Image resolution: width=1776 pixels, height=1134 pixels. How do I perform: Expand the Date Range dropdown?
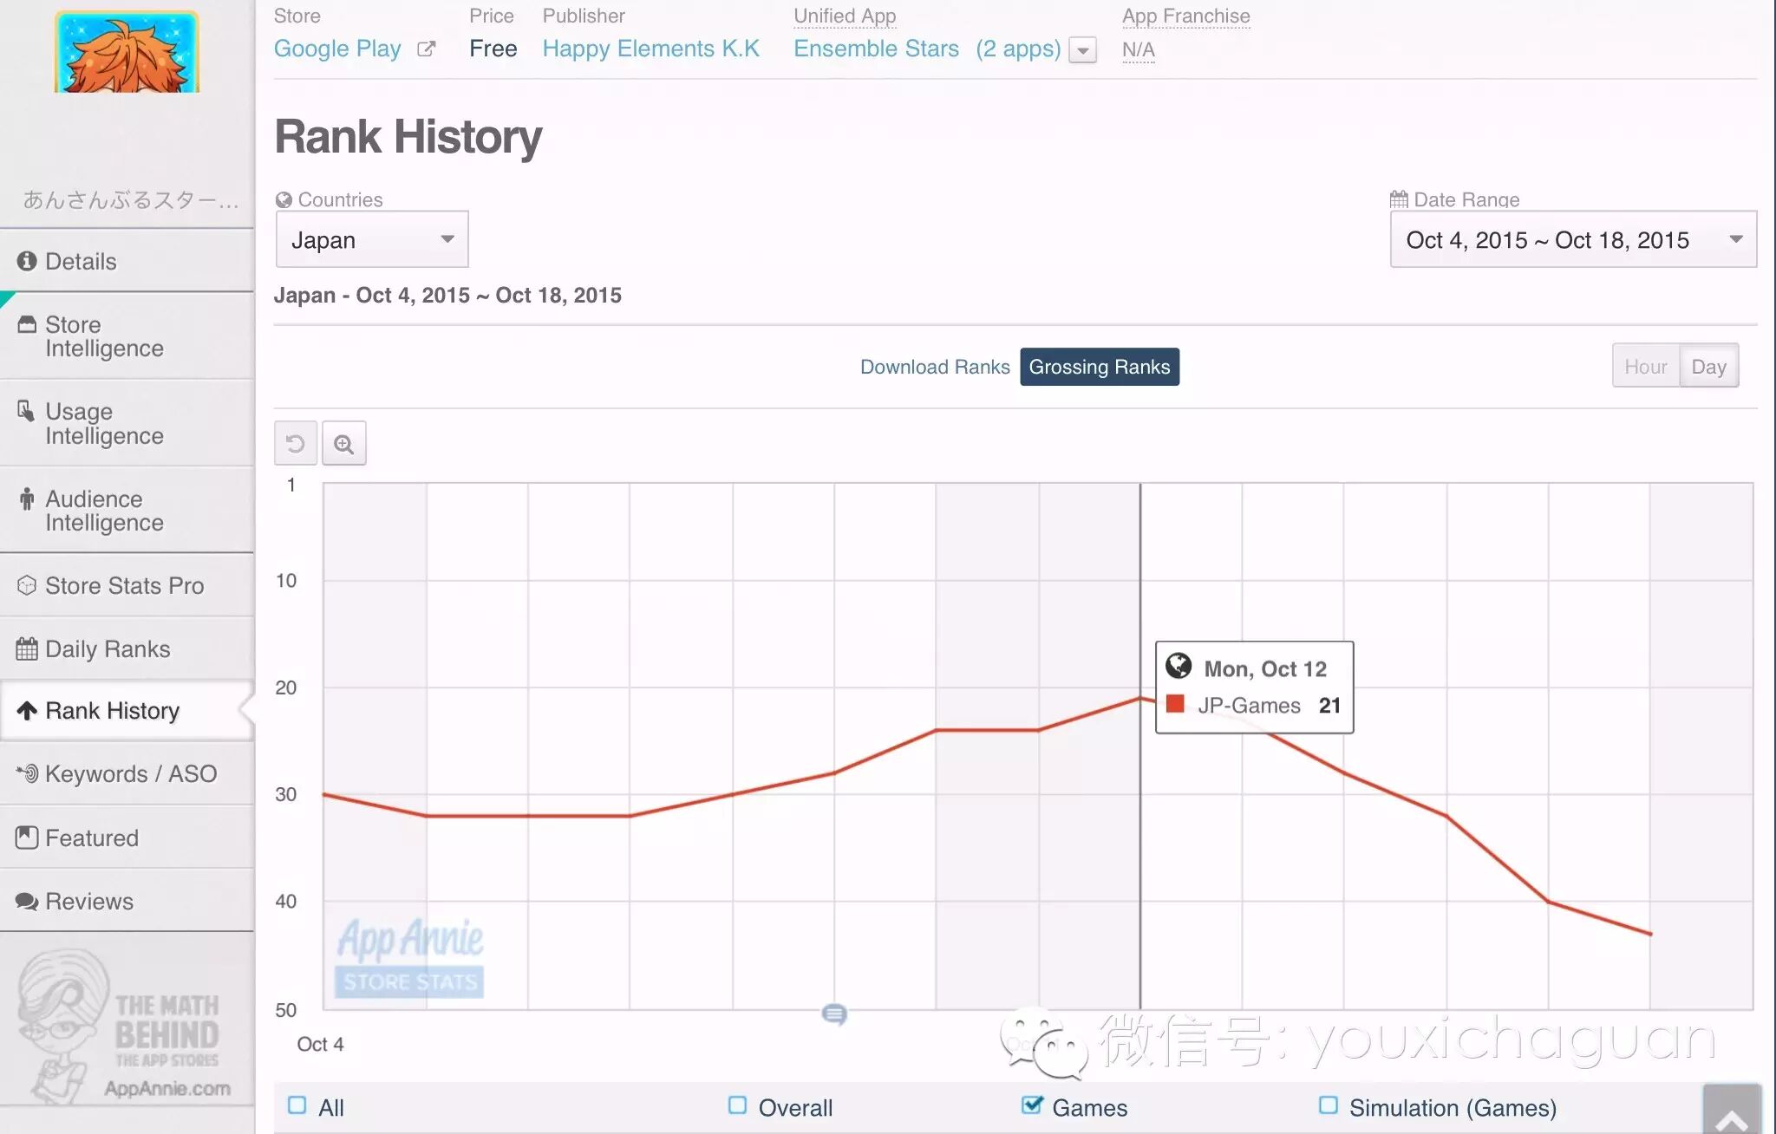click(x=1572, y=239)
